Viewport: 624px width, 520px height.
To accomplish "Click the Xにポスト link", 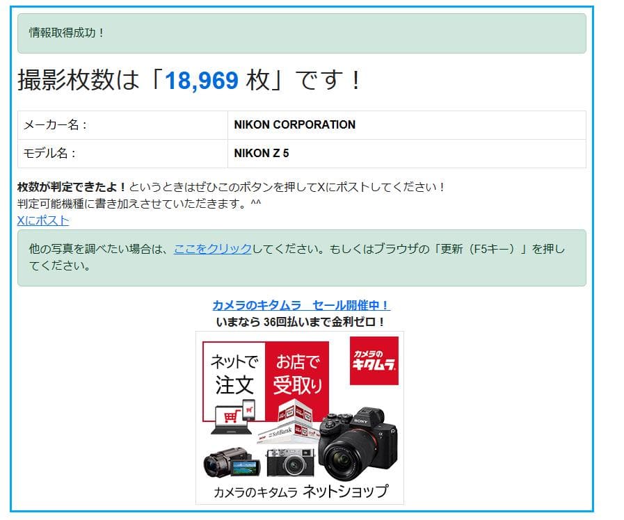I will tap(43, 220).
